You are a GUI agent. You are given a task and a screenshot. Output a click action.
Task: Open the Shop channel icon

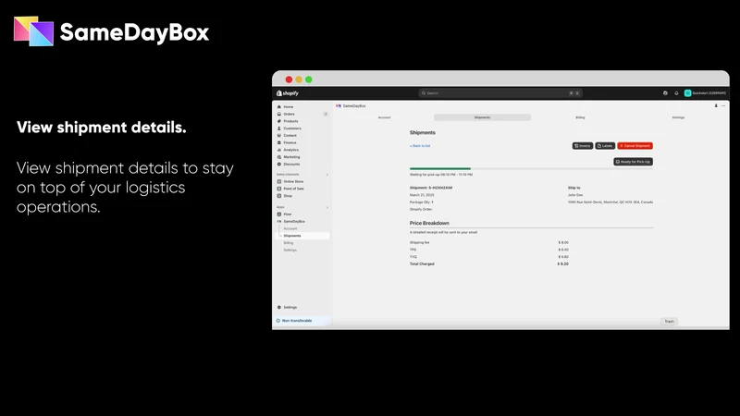279,196
